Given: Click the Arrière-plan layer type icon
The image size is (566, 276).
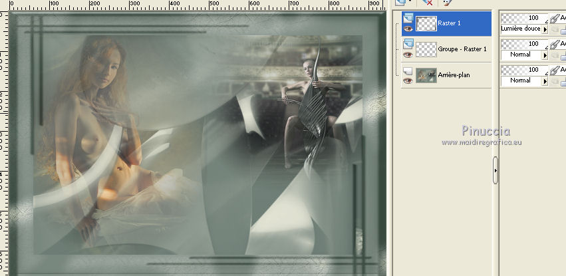Looking at the screenshot, I should [x=408, y=70].
